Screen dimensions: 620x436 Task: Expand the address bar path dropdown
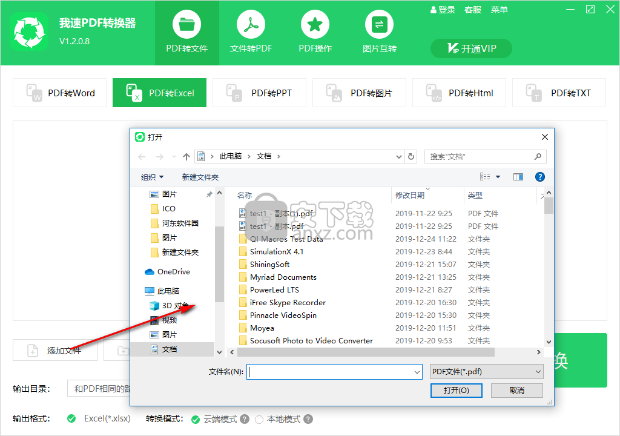click(x=398, y=157)
